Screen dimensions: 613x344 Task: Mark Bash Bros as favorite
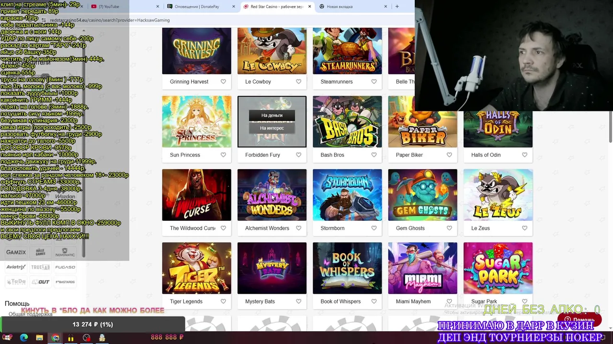[374, 155]
